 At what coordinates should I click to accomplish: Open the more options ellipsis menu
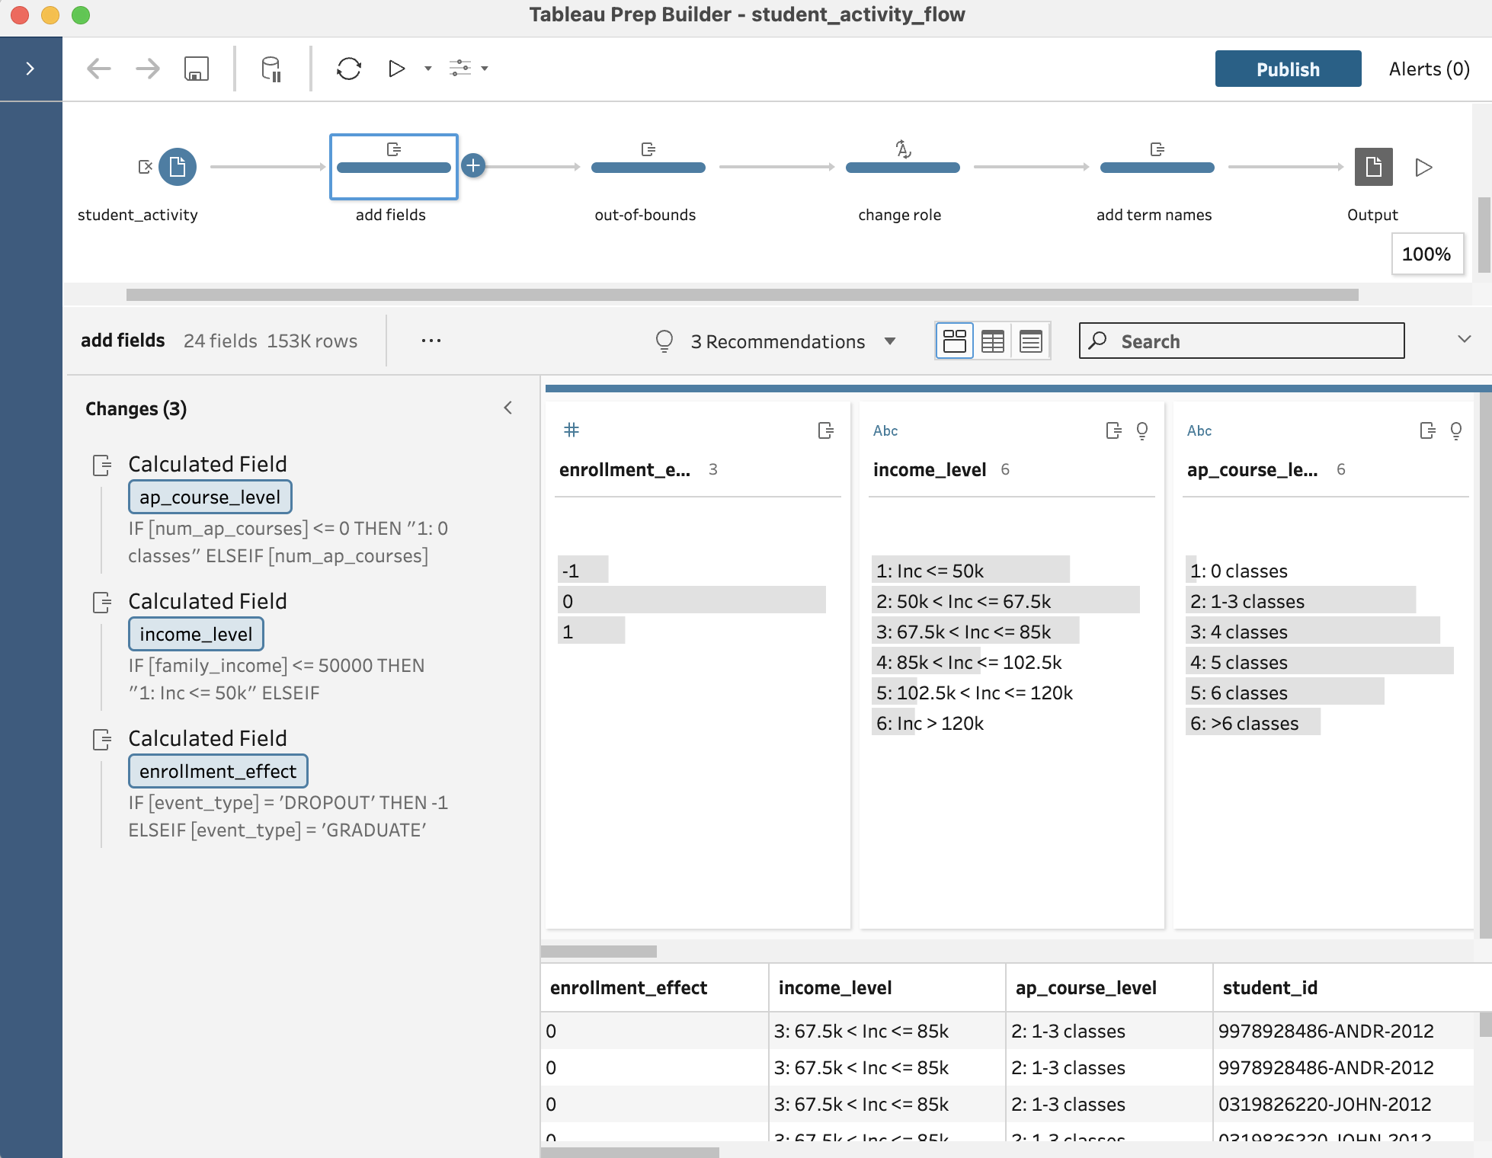click(431, 341)
